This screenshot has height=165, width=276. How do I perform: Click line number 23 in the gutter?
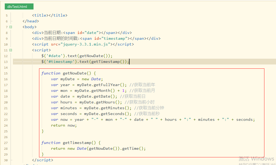tap(6, 120)
